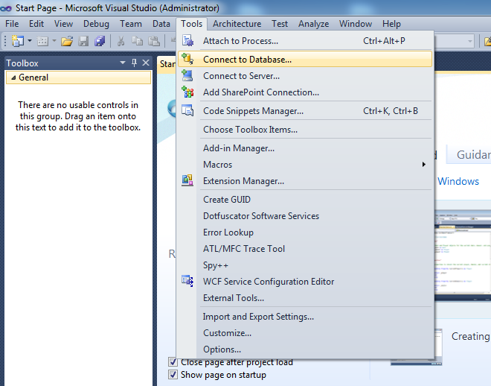Click the Save toolbar icon
Viewport: 491px width, 386px height.
tap(83, 41)
